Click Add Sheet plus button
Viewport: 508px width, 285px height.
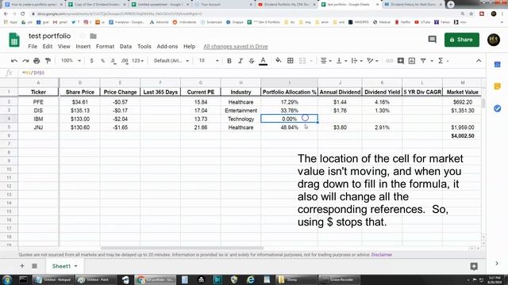tap(22, 266)
